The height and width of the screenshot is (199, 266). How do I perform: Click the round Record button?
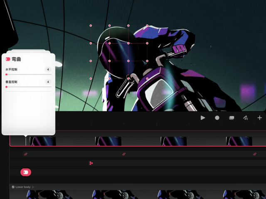coord(217,118)
